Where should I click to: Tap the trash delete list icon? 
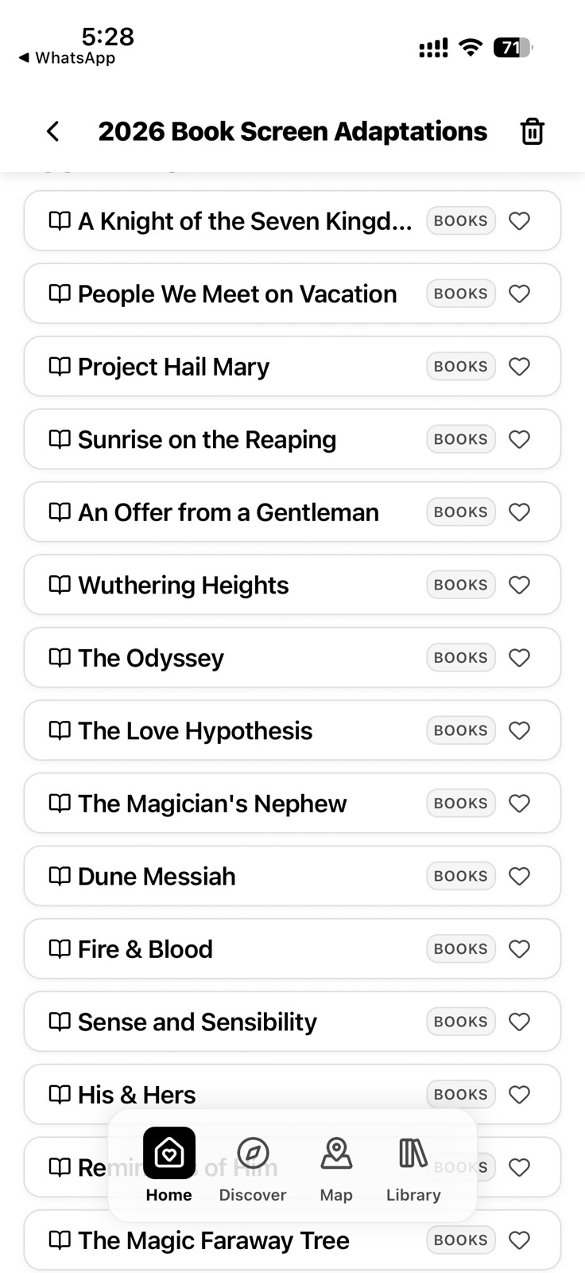532,131
